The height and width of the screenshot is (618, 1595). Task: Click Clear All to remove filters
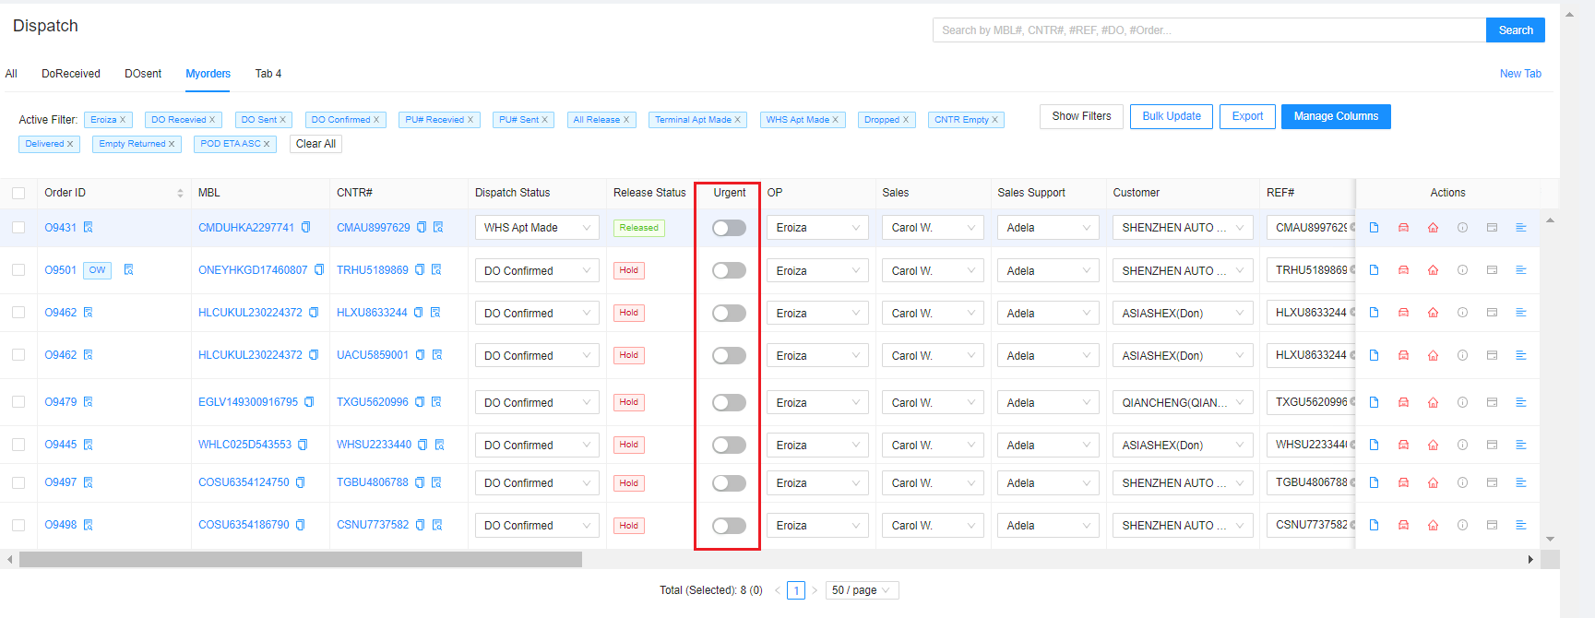pyautogui.click(x=315, y=144)
